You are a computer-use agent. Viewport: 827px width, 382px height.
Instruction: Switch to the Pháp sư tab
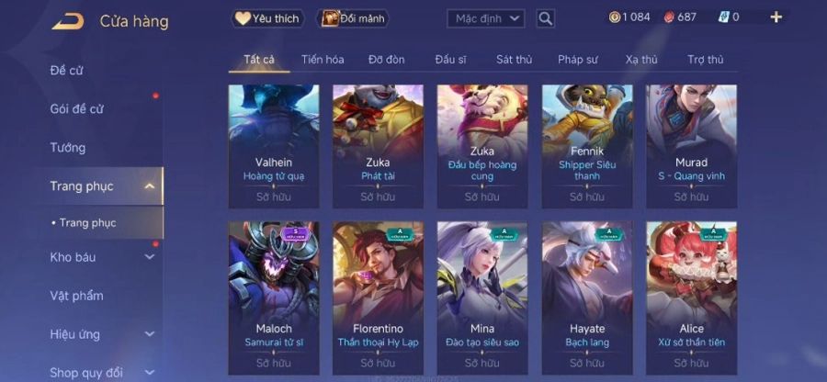click(x=578, y=60)
